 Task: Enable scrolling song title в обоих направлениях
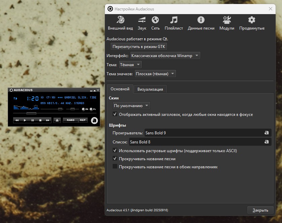(x=115, y=167)
